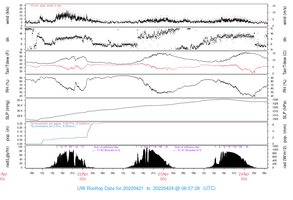
Task: Click the 'Tair/Tdew (C)' axis label
Action: 285,63
